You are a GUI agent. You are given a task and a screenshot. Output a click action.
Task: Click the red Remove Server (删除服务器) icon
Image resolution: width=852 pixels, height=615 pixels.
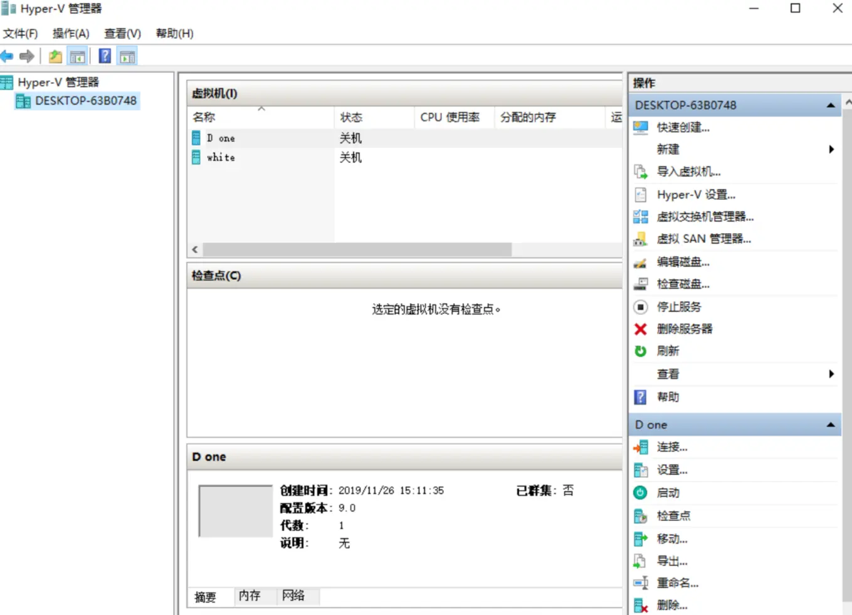(x=641, y=329)
